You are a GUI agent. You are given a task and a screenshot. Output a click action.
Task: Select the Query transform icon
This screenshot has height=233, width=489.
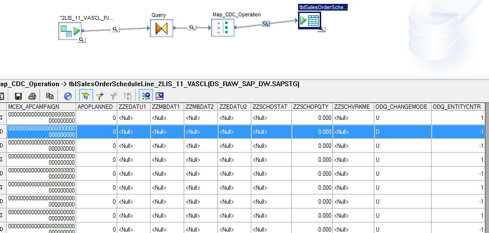point(161,28)
